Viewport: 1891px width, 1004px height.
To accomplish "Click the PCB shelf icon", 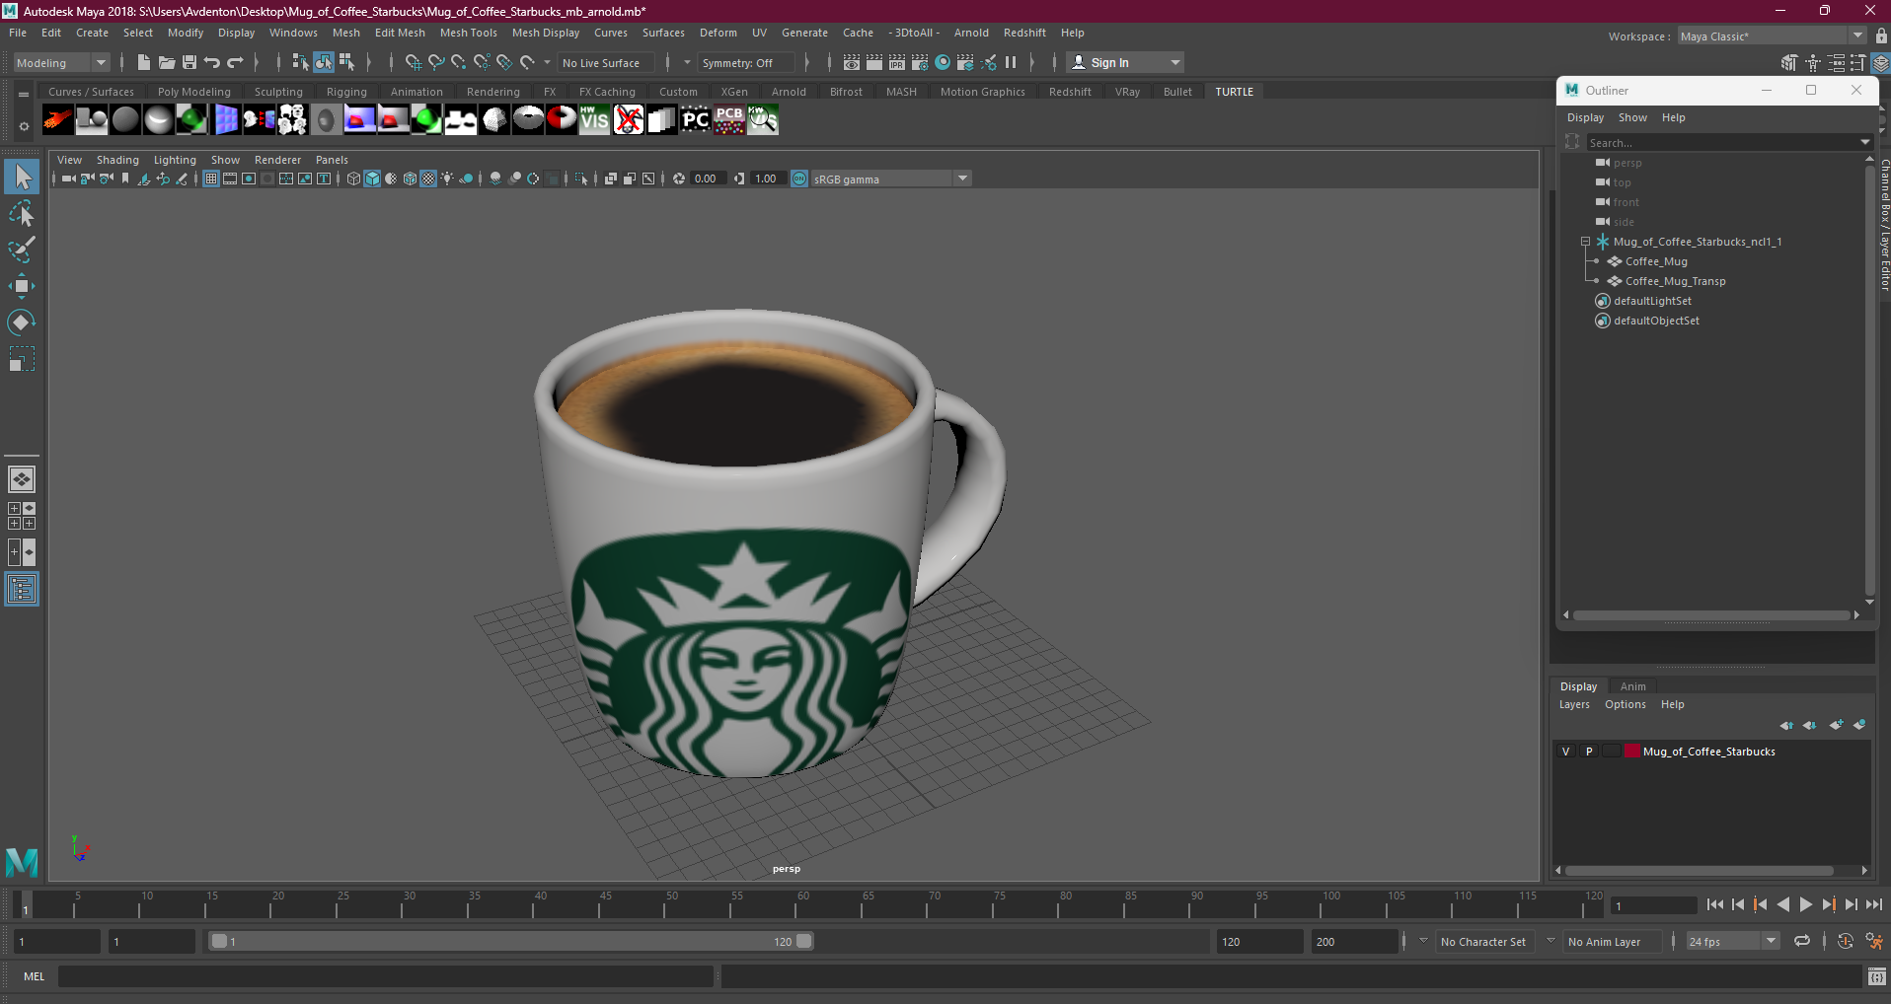I will (729, 120).
